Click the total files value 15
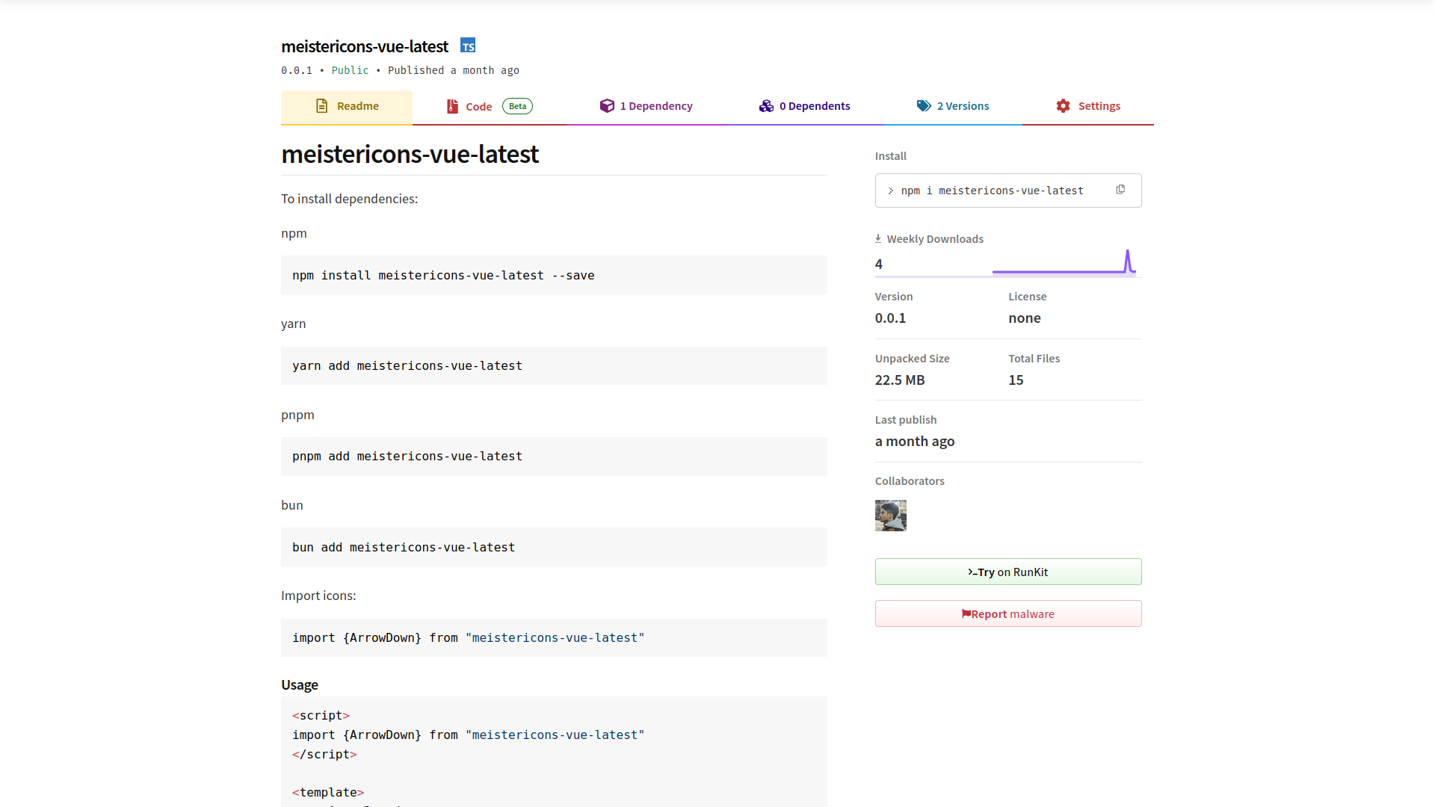The height and width of the screenshot is (807, 1435). tap(1016, 380)
